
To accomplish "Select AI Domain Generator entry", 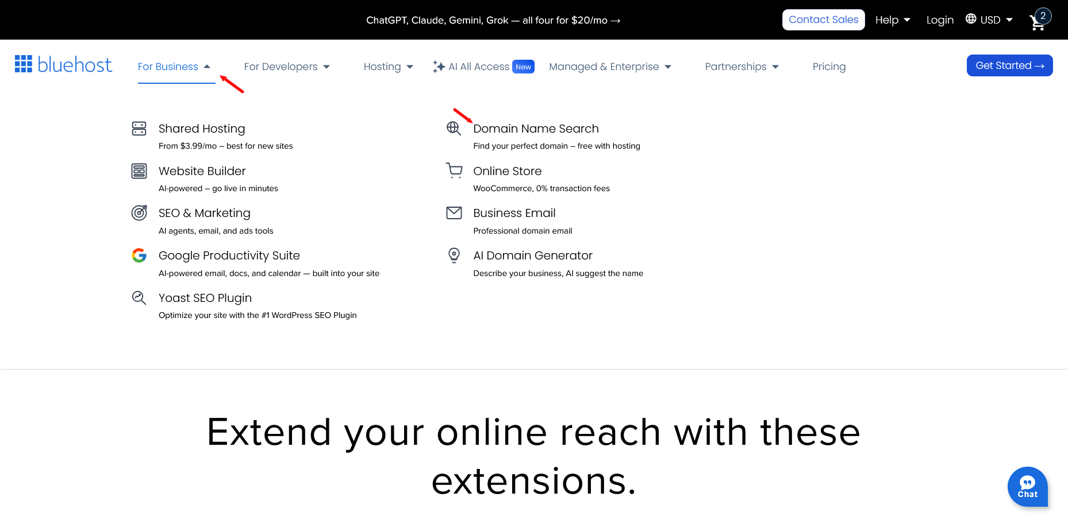I will click(533, 255).
